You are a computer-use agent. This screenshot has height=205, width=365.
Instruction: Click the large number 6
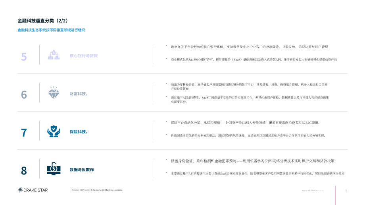click(24, 95)
